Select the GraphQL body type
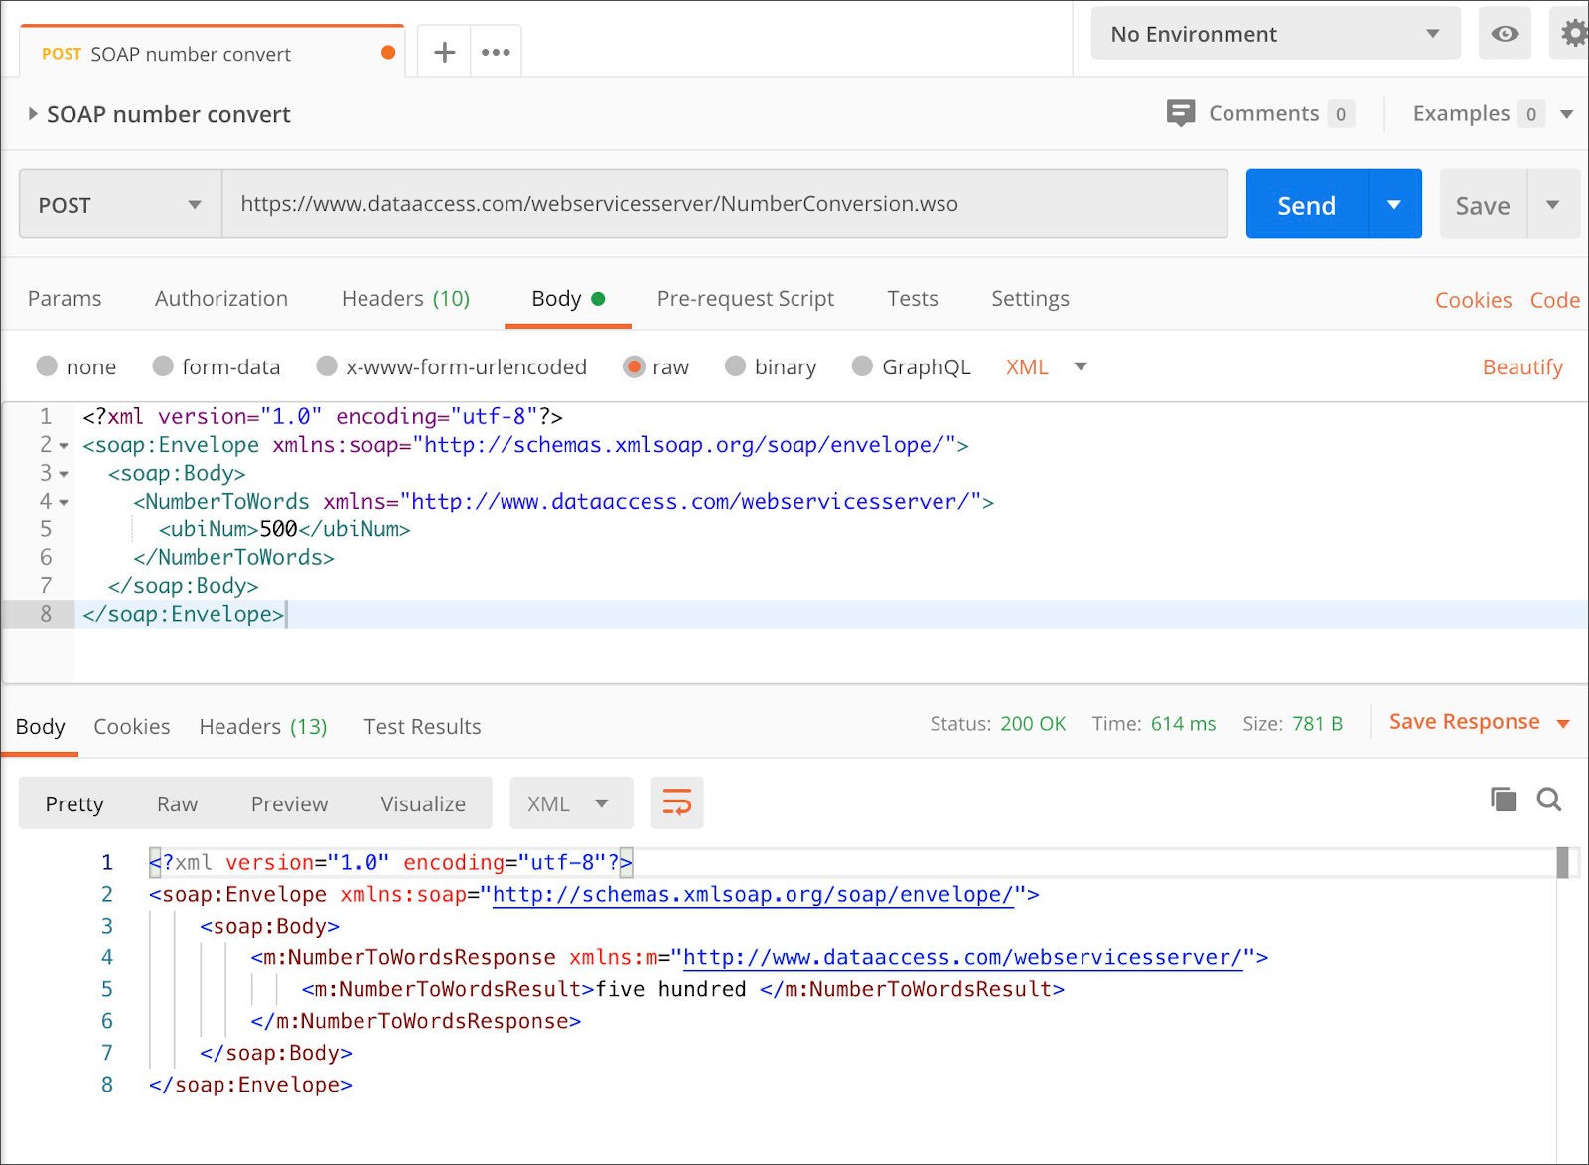 click(862, 366)
